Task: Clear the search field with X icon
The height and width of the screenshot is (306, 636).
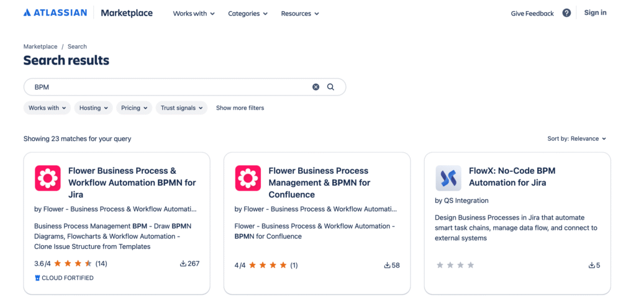Action: [x=316, y=87]
